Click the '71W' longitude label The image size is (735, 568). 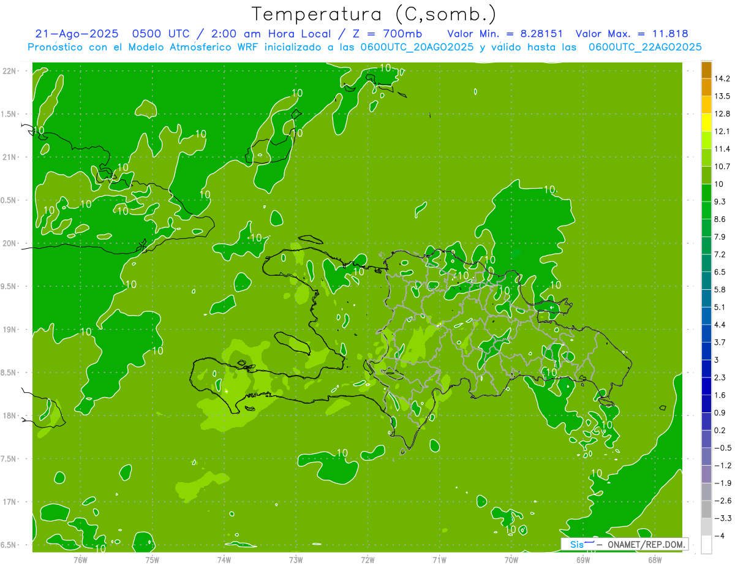tap(439, 560)
